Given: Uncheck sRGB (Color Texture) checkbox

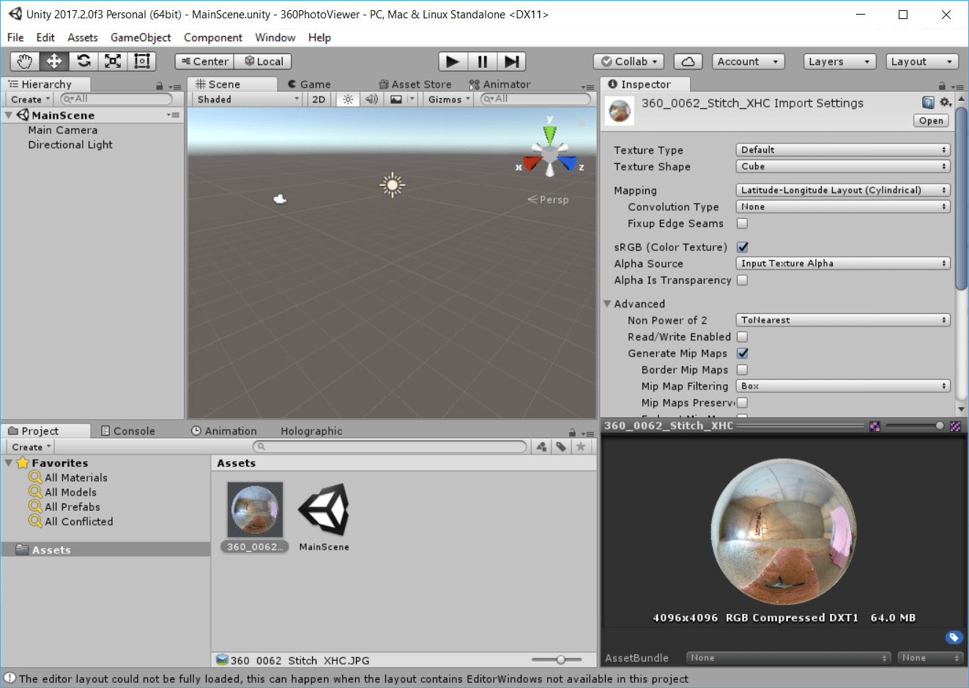Looking at the screenshot, I should [x=742, y=247].
